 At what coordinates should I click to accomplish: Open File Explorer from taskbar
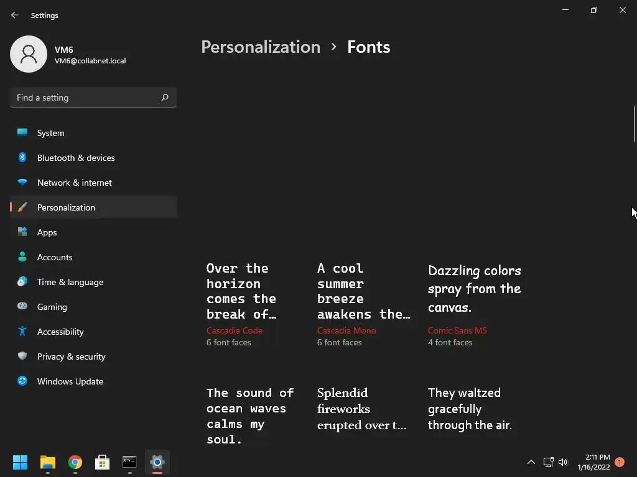[x=47, y=462]
